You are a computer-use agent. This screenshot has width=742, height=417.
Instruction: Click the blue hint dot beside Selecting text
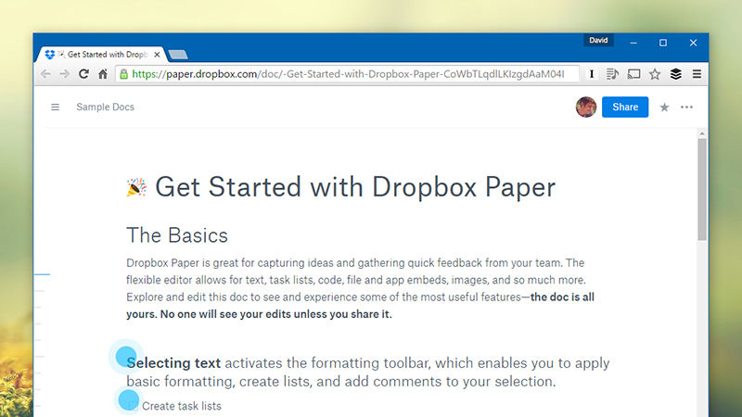tap(126, 357)
